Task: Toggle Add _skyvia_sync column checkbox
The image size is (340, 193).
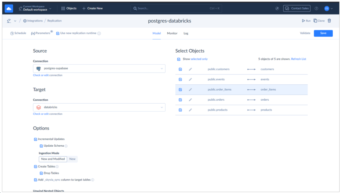Action: [36, 180]
